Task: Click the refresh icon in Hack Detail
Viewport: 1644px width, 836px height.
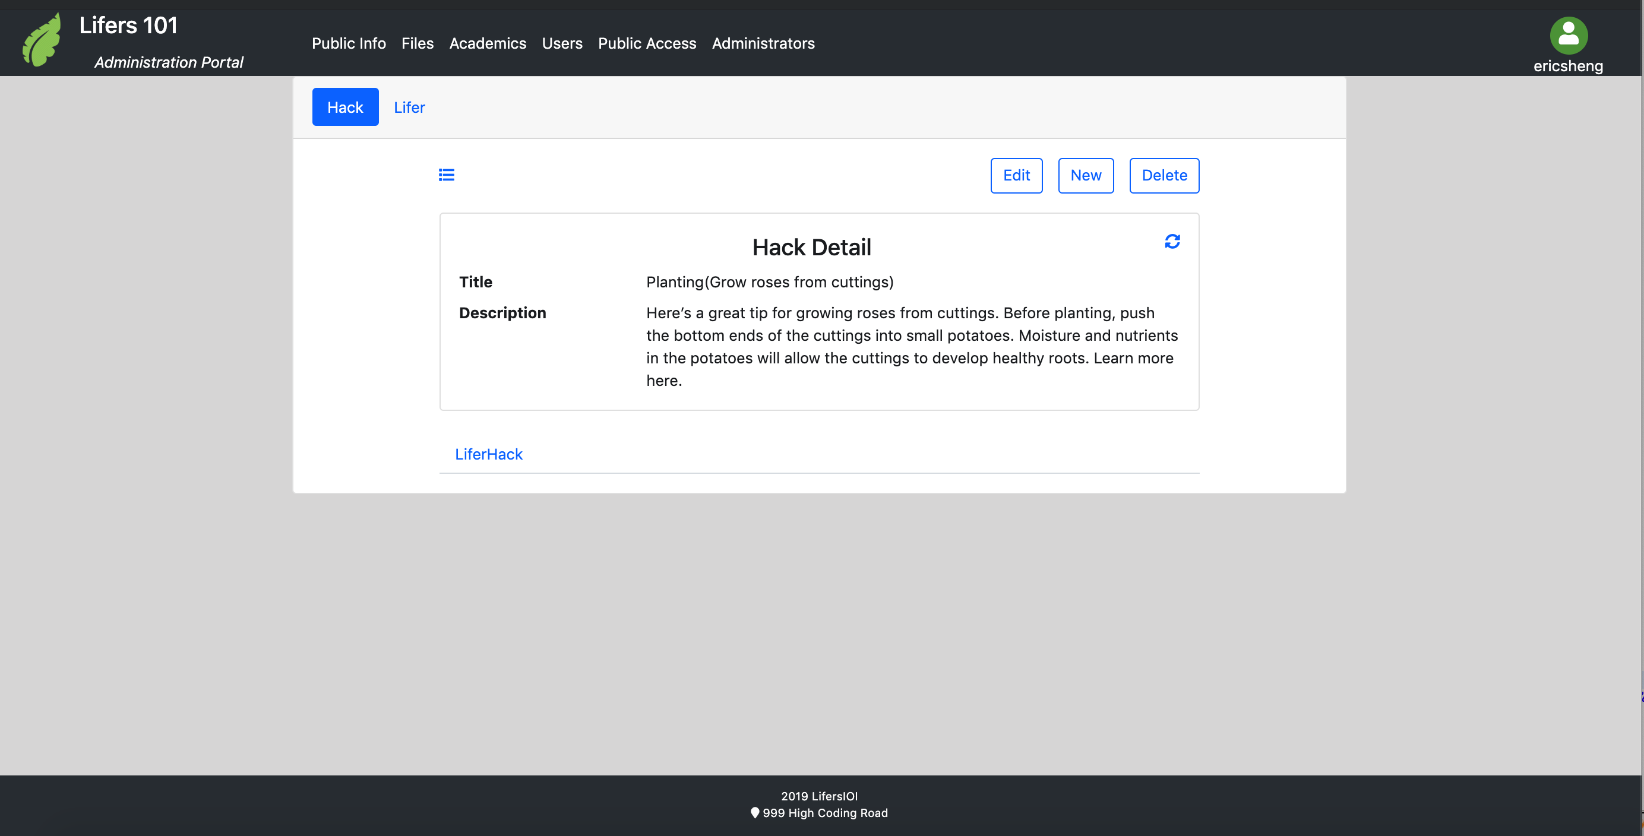Action: coord(1172,241)
